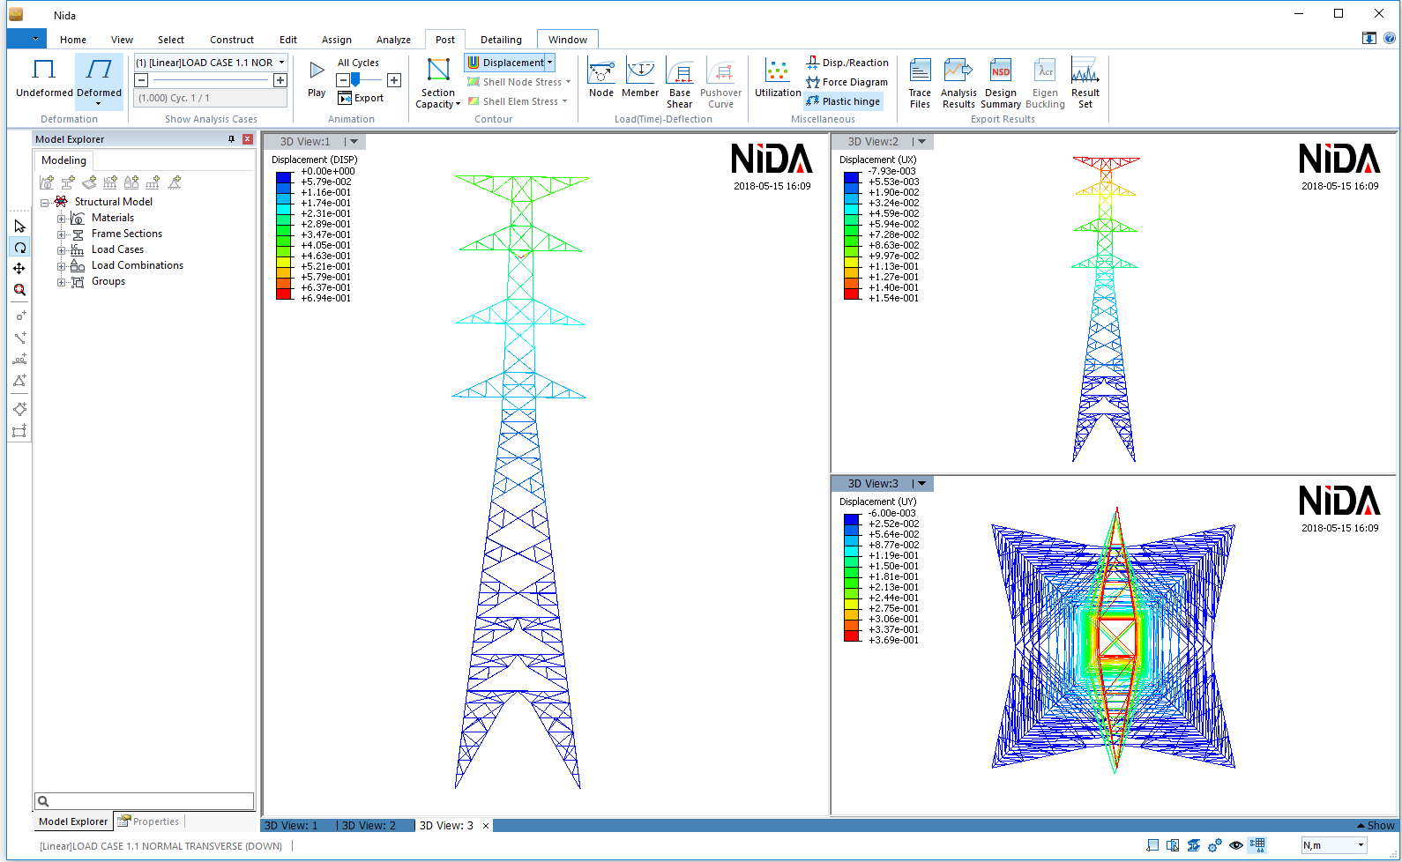Screen dimensions: 1402x862
Task: Show member Utilization
Action: [x=778, y=79]
